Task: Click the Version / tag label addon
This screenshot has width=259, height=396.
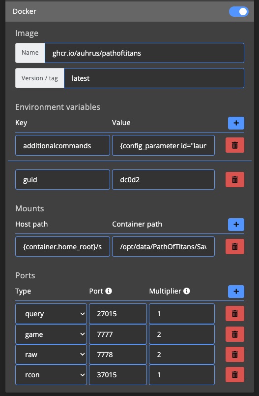Action: (39, 78)
